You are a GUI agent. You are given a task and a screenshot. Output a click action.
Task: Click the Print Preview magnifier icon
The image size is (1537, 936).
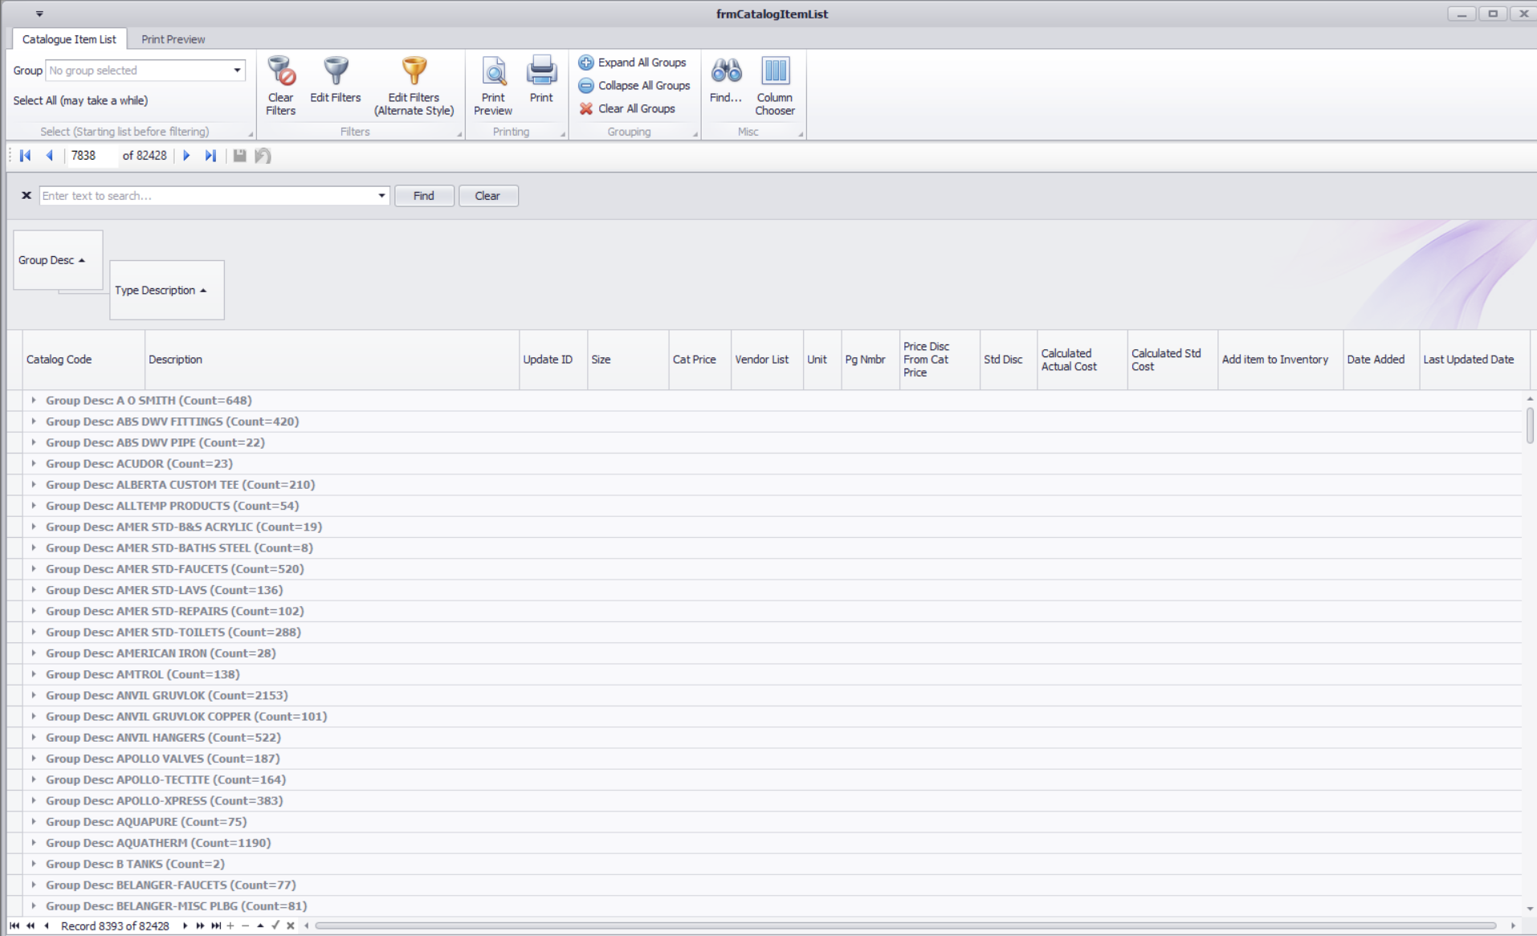[x=492, y=71]
